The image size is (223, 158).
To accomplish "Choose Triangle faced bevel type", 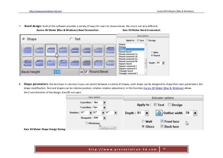I will 126,71.
